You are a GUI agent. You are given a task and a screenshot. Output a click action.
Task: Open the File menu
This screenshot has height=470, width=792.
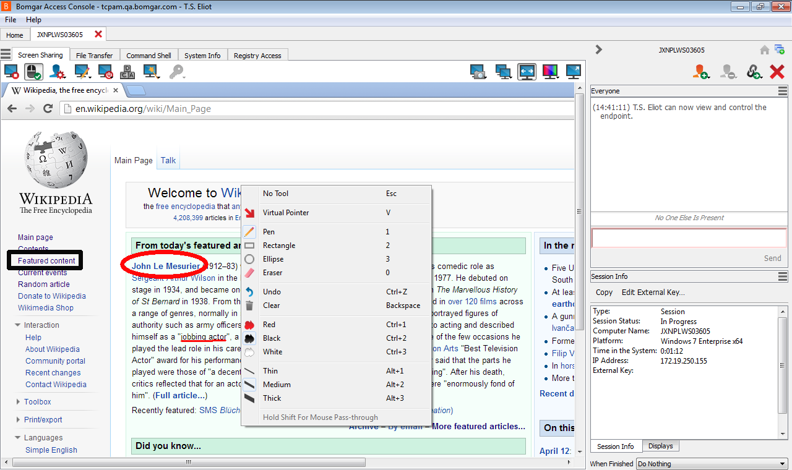(11, 20)
